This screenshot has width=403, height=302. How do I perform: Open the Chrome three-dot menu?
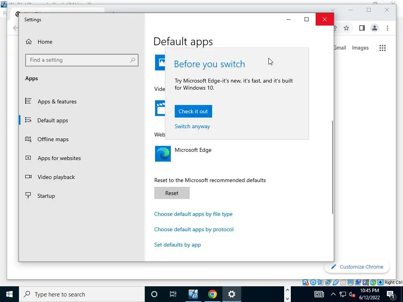click(x=387, y=28)
